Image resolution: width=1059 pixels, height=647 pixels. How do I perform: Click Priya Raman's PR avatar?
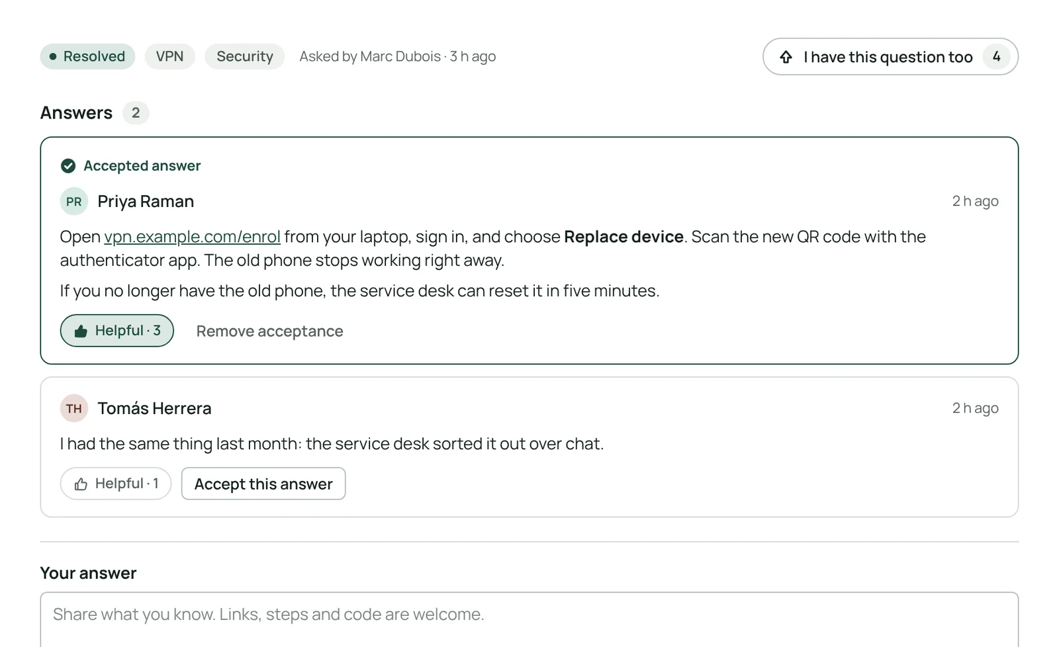[74, 201]
